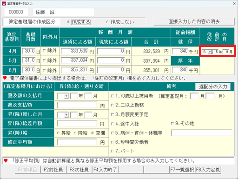Click the 4月 基礎日数 field

(x=29, y=51)
